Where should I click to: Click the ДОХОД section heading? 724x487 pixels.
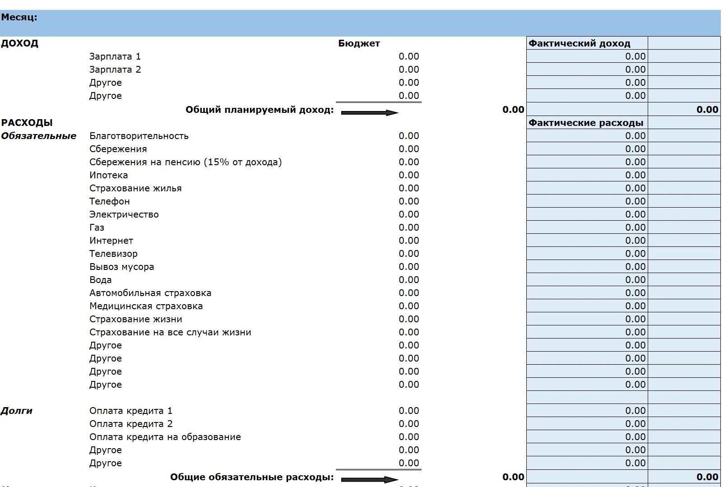(20, 43)
